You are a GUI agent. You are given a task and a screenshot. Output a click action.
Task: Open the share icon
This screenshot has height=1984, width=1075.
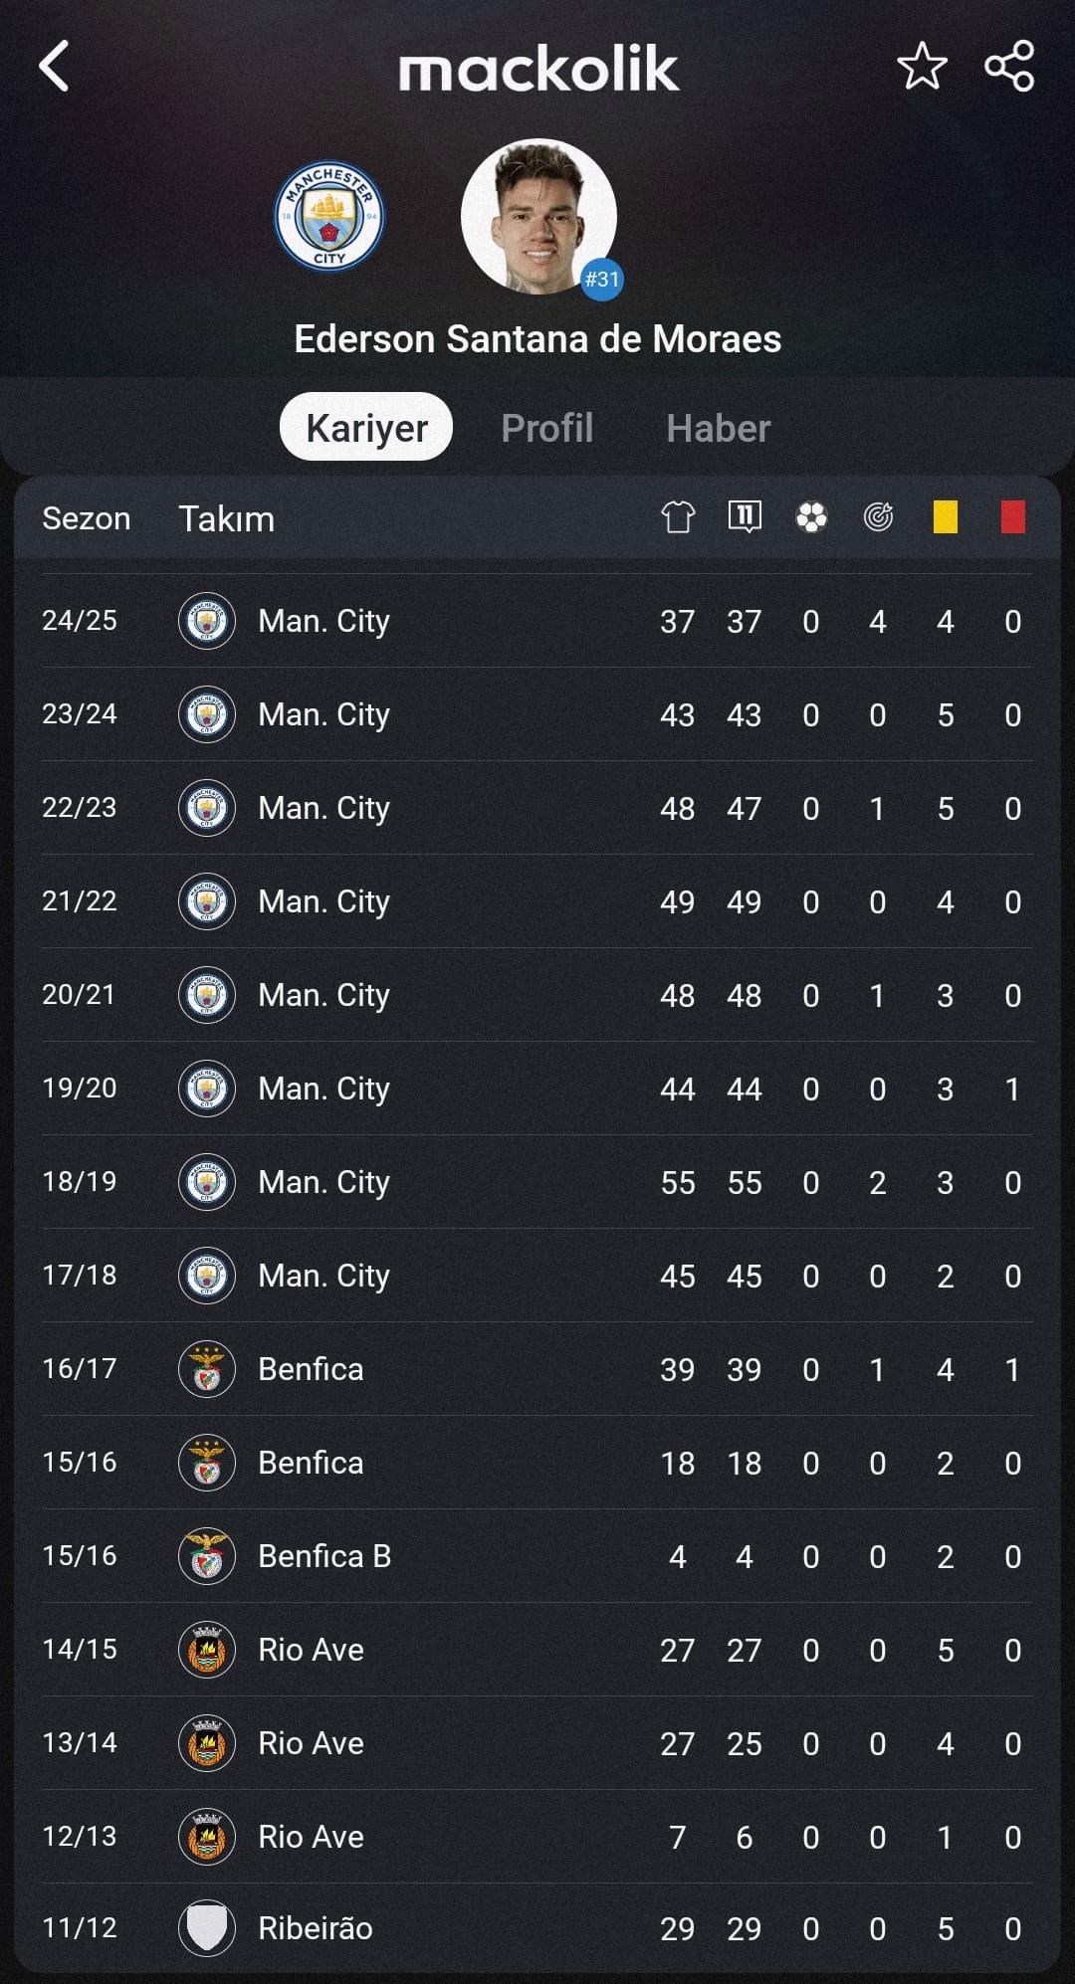point(1009,67)
